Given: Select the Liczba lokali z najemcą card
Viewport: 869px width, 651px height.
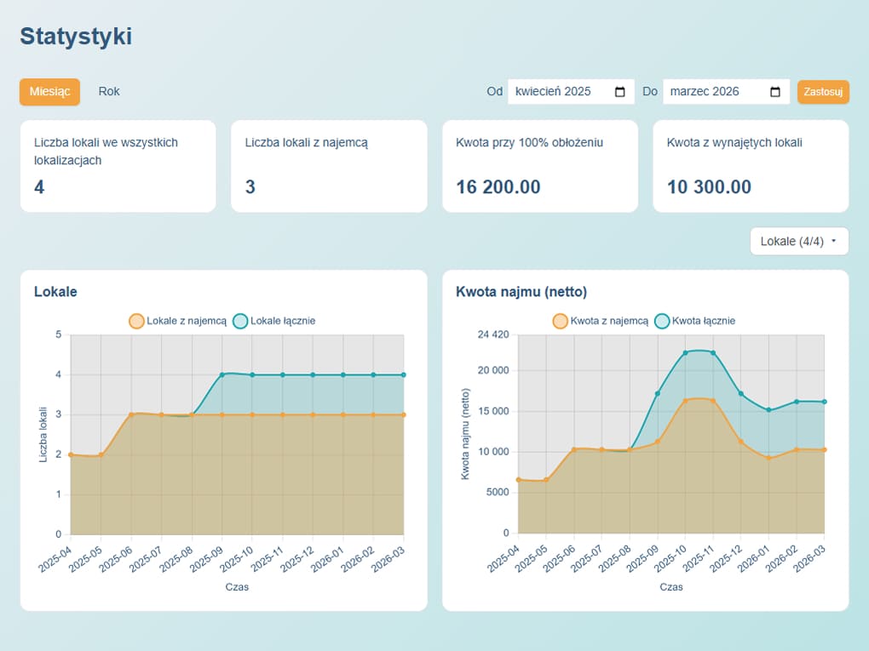Looking at the screenshot, I should 328,166.
